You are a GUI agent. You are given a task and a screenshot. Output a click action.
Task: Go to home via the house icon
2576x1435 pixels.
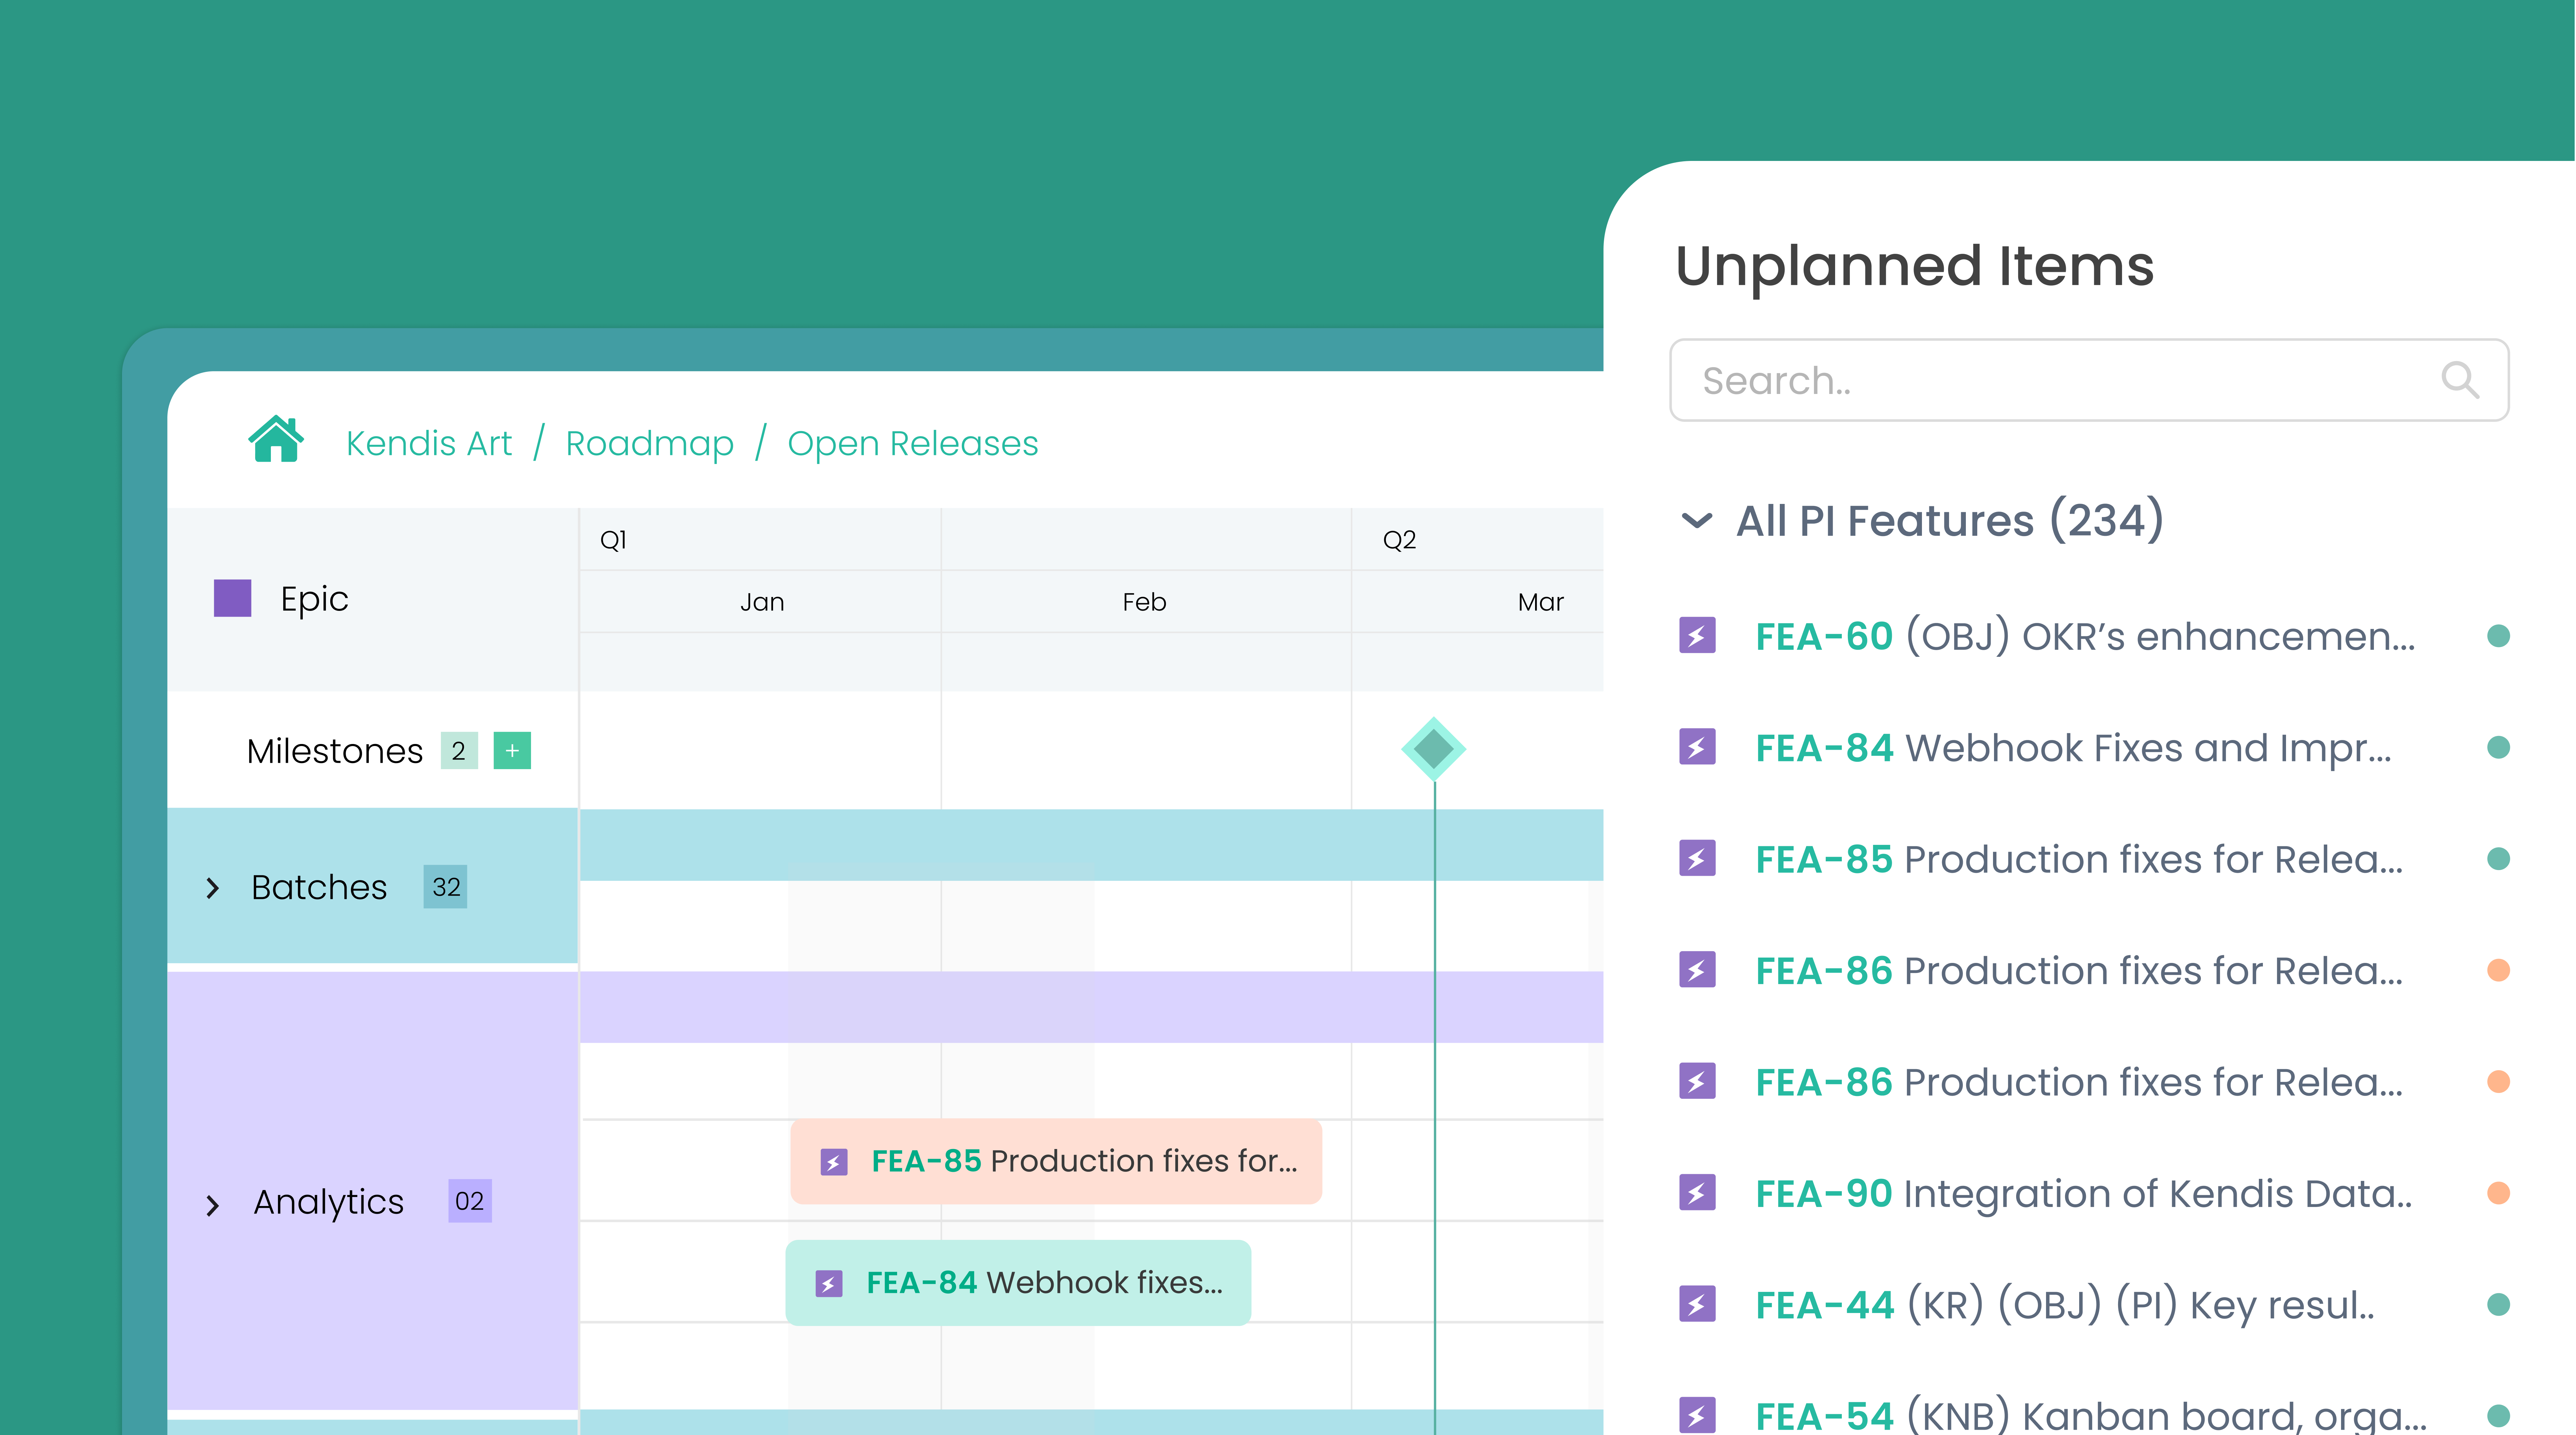(276, 439)
